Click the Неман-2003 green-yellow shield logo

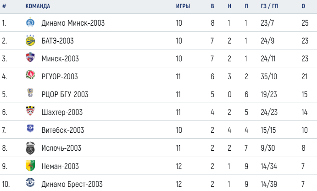click(x=30, y=165)
